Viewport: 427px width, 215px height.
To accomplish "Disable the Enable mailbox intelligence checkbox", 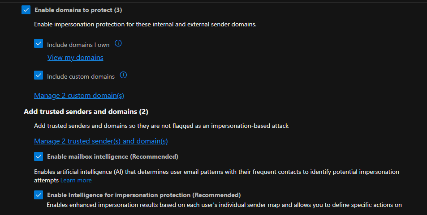I will pos(39,156).
